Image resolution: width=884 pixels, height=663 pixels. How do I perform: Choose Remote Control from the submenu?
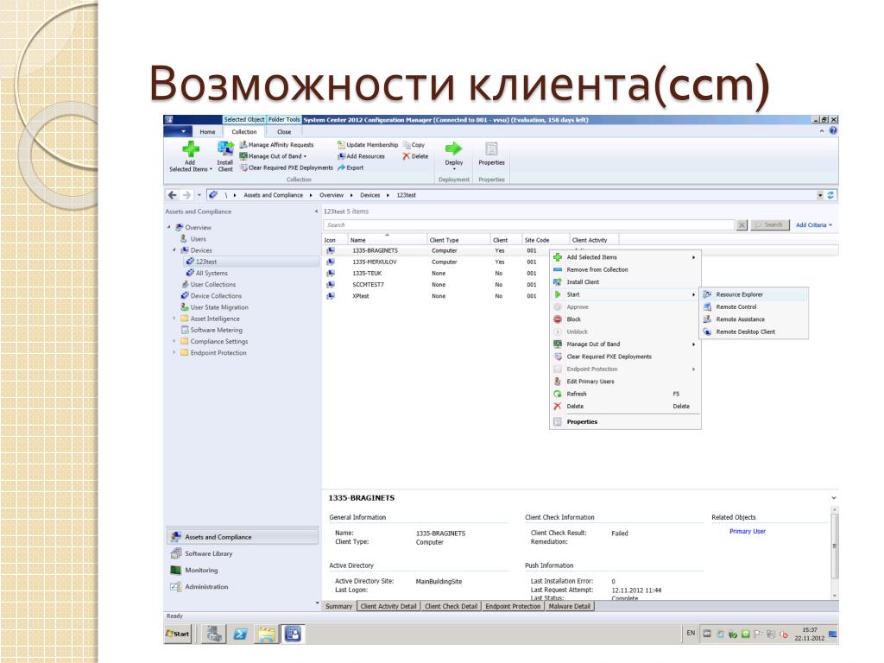tap(754, 306)
